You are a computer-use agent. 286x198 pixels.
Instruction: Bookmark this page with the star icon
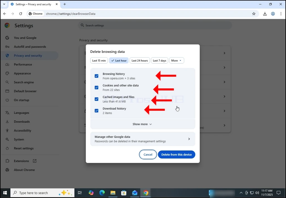coord(254,14)
